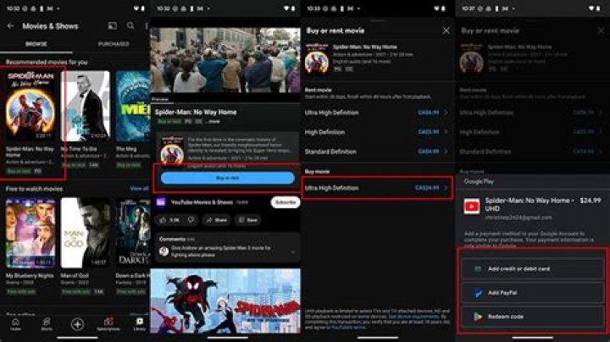Open the YouTube Movies & Shows channel avatar
Viewport: 610px width, 342px height.
click(161, 202)
